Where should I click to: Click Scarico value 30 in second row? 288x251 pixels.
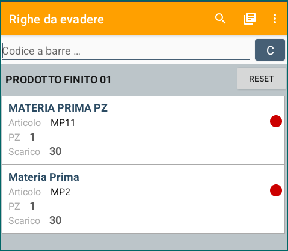(55, 220)
